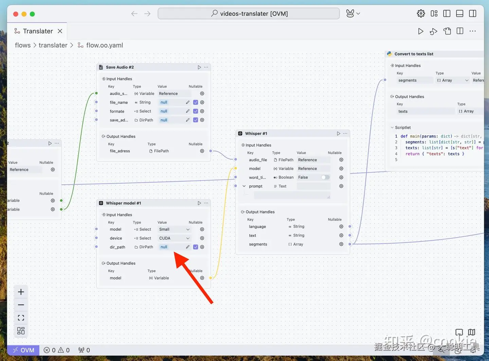Click the videos-translater search box

pos(249,14)
